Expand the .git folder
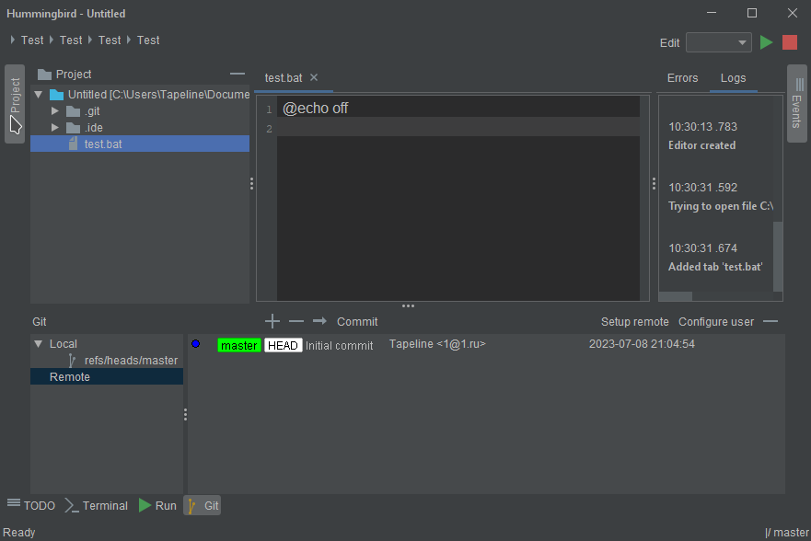Image resolution: width=811 pixels, height=541 pixels. [55, 111]
